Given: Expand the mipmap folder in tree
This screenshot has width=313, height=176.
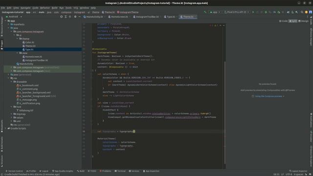Looking at the screenshot, I should 12,114.
